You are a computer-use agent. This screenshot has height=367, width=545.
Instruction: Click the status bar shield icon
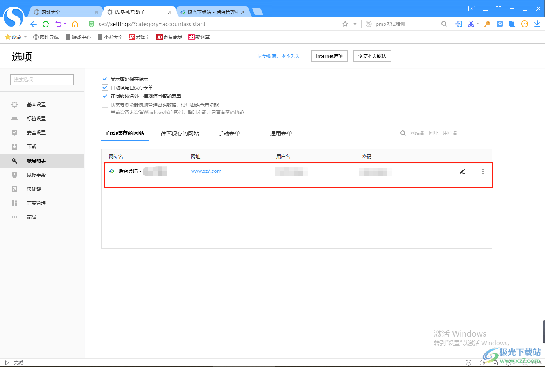(x=468, y=363)
